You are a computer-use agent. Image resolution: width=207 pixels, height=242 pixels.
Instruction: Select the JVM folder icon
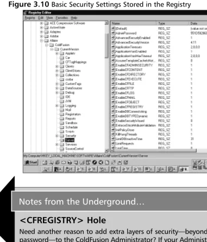click(x=62, y=101)
